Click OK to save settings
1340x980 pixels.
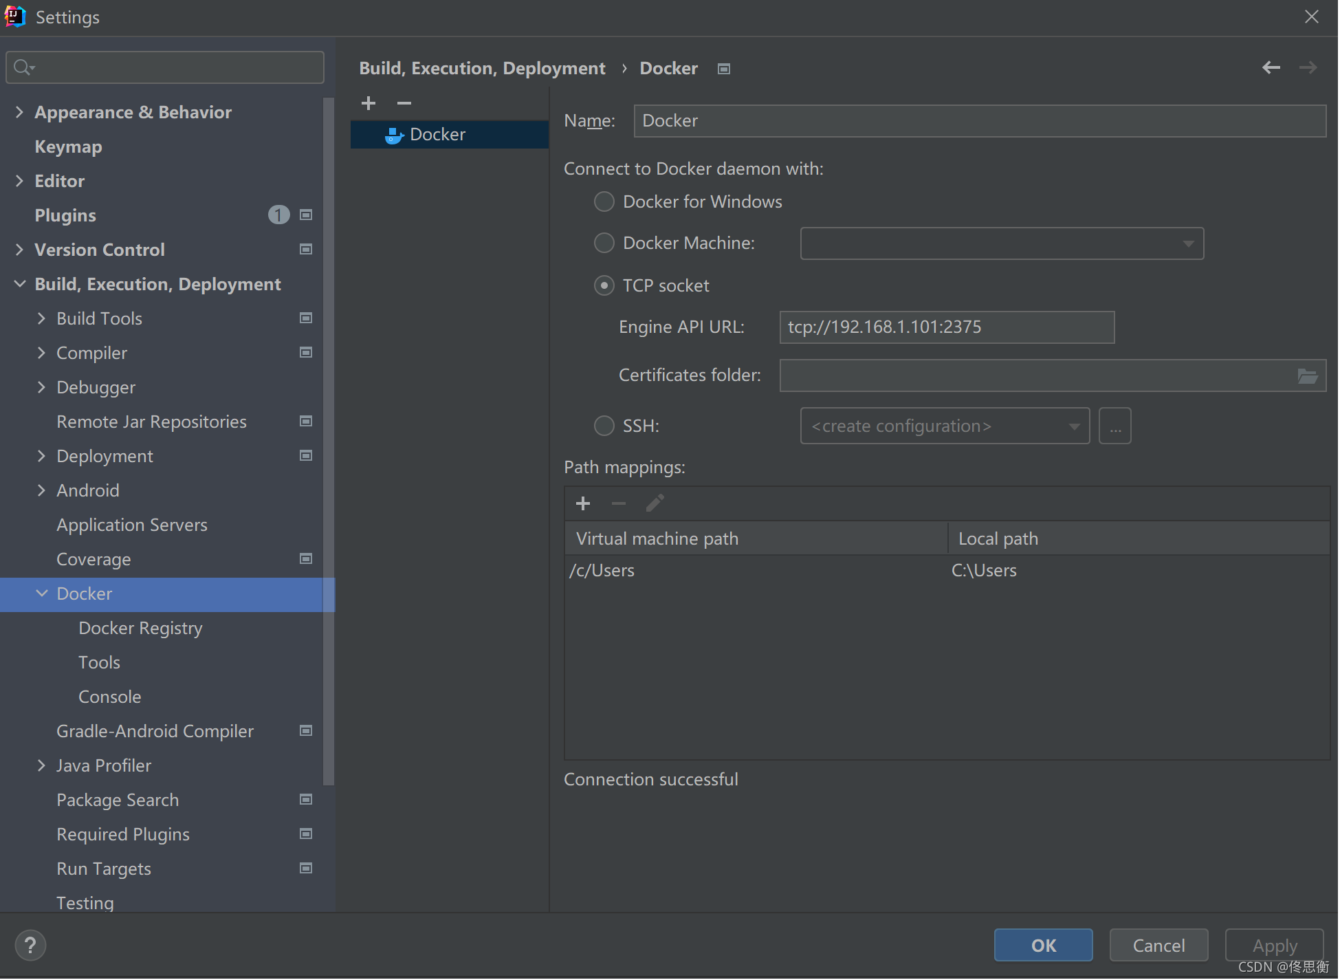pyautogui.click(x=1043, y=946)
